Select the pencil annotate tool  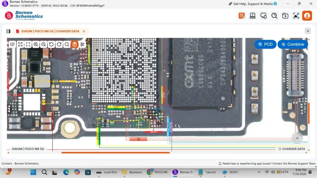82,44
